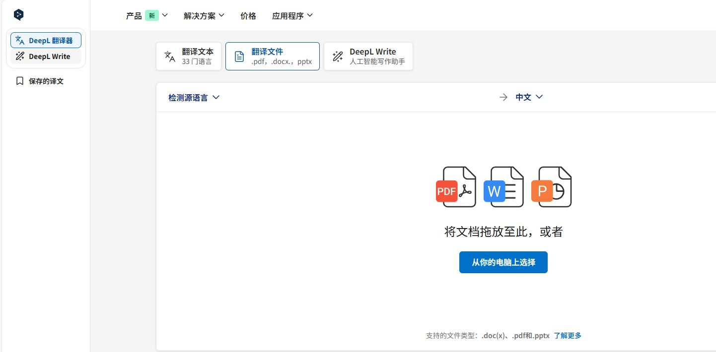Switch to the DeepL Write tab

pyautogui.click(x=368, y=57)
